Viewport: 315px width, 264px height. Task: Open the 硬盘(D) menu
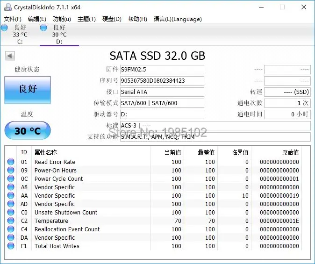point(112,19)
